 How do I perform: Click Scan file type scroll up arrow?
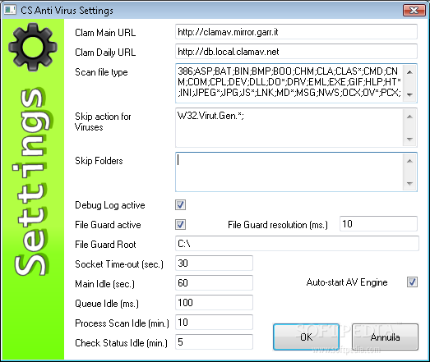pyautogui.click(x=409, y=72)
